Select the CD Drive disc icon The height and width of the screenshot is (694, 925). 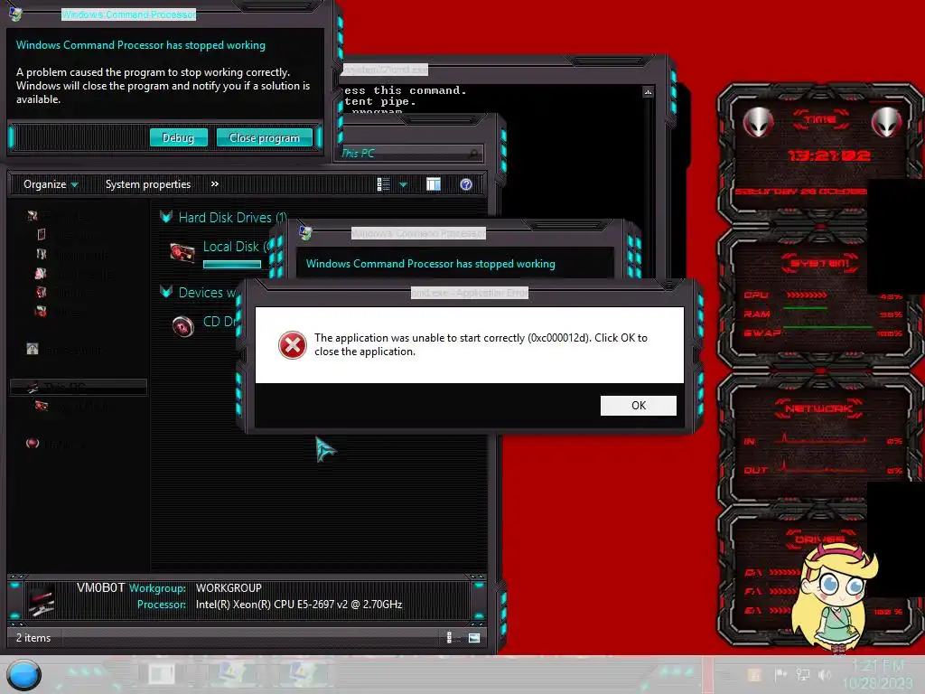(182, 325)
